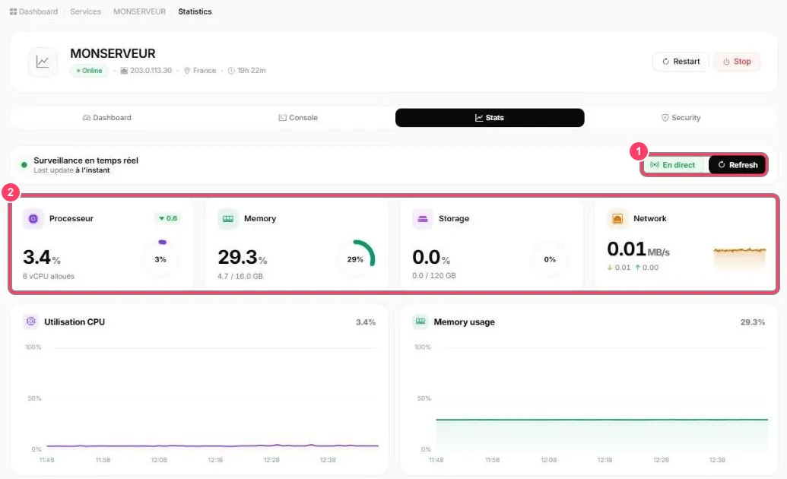
Task: Open the Dashboard tab
Action: (x=107, y=118)
